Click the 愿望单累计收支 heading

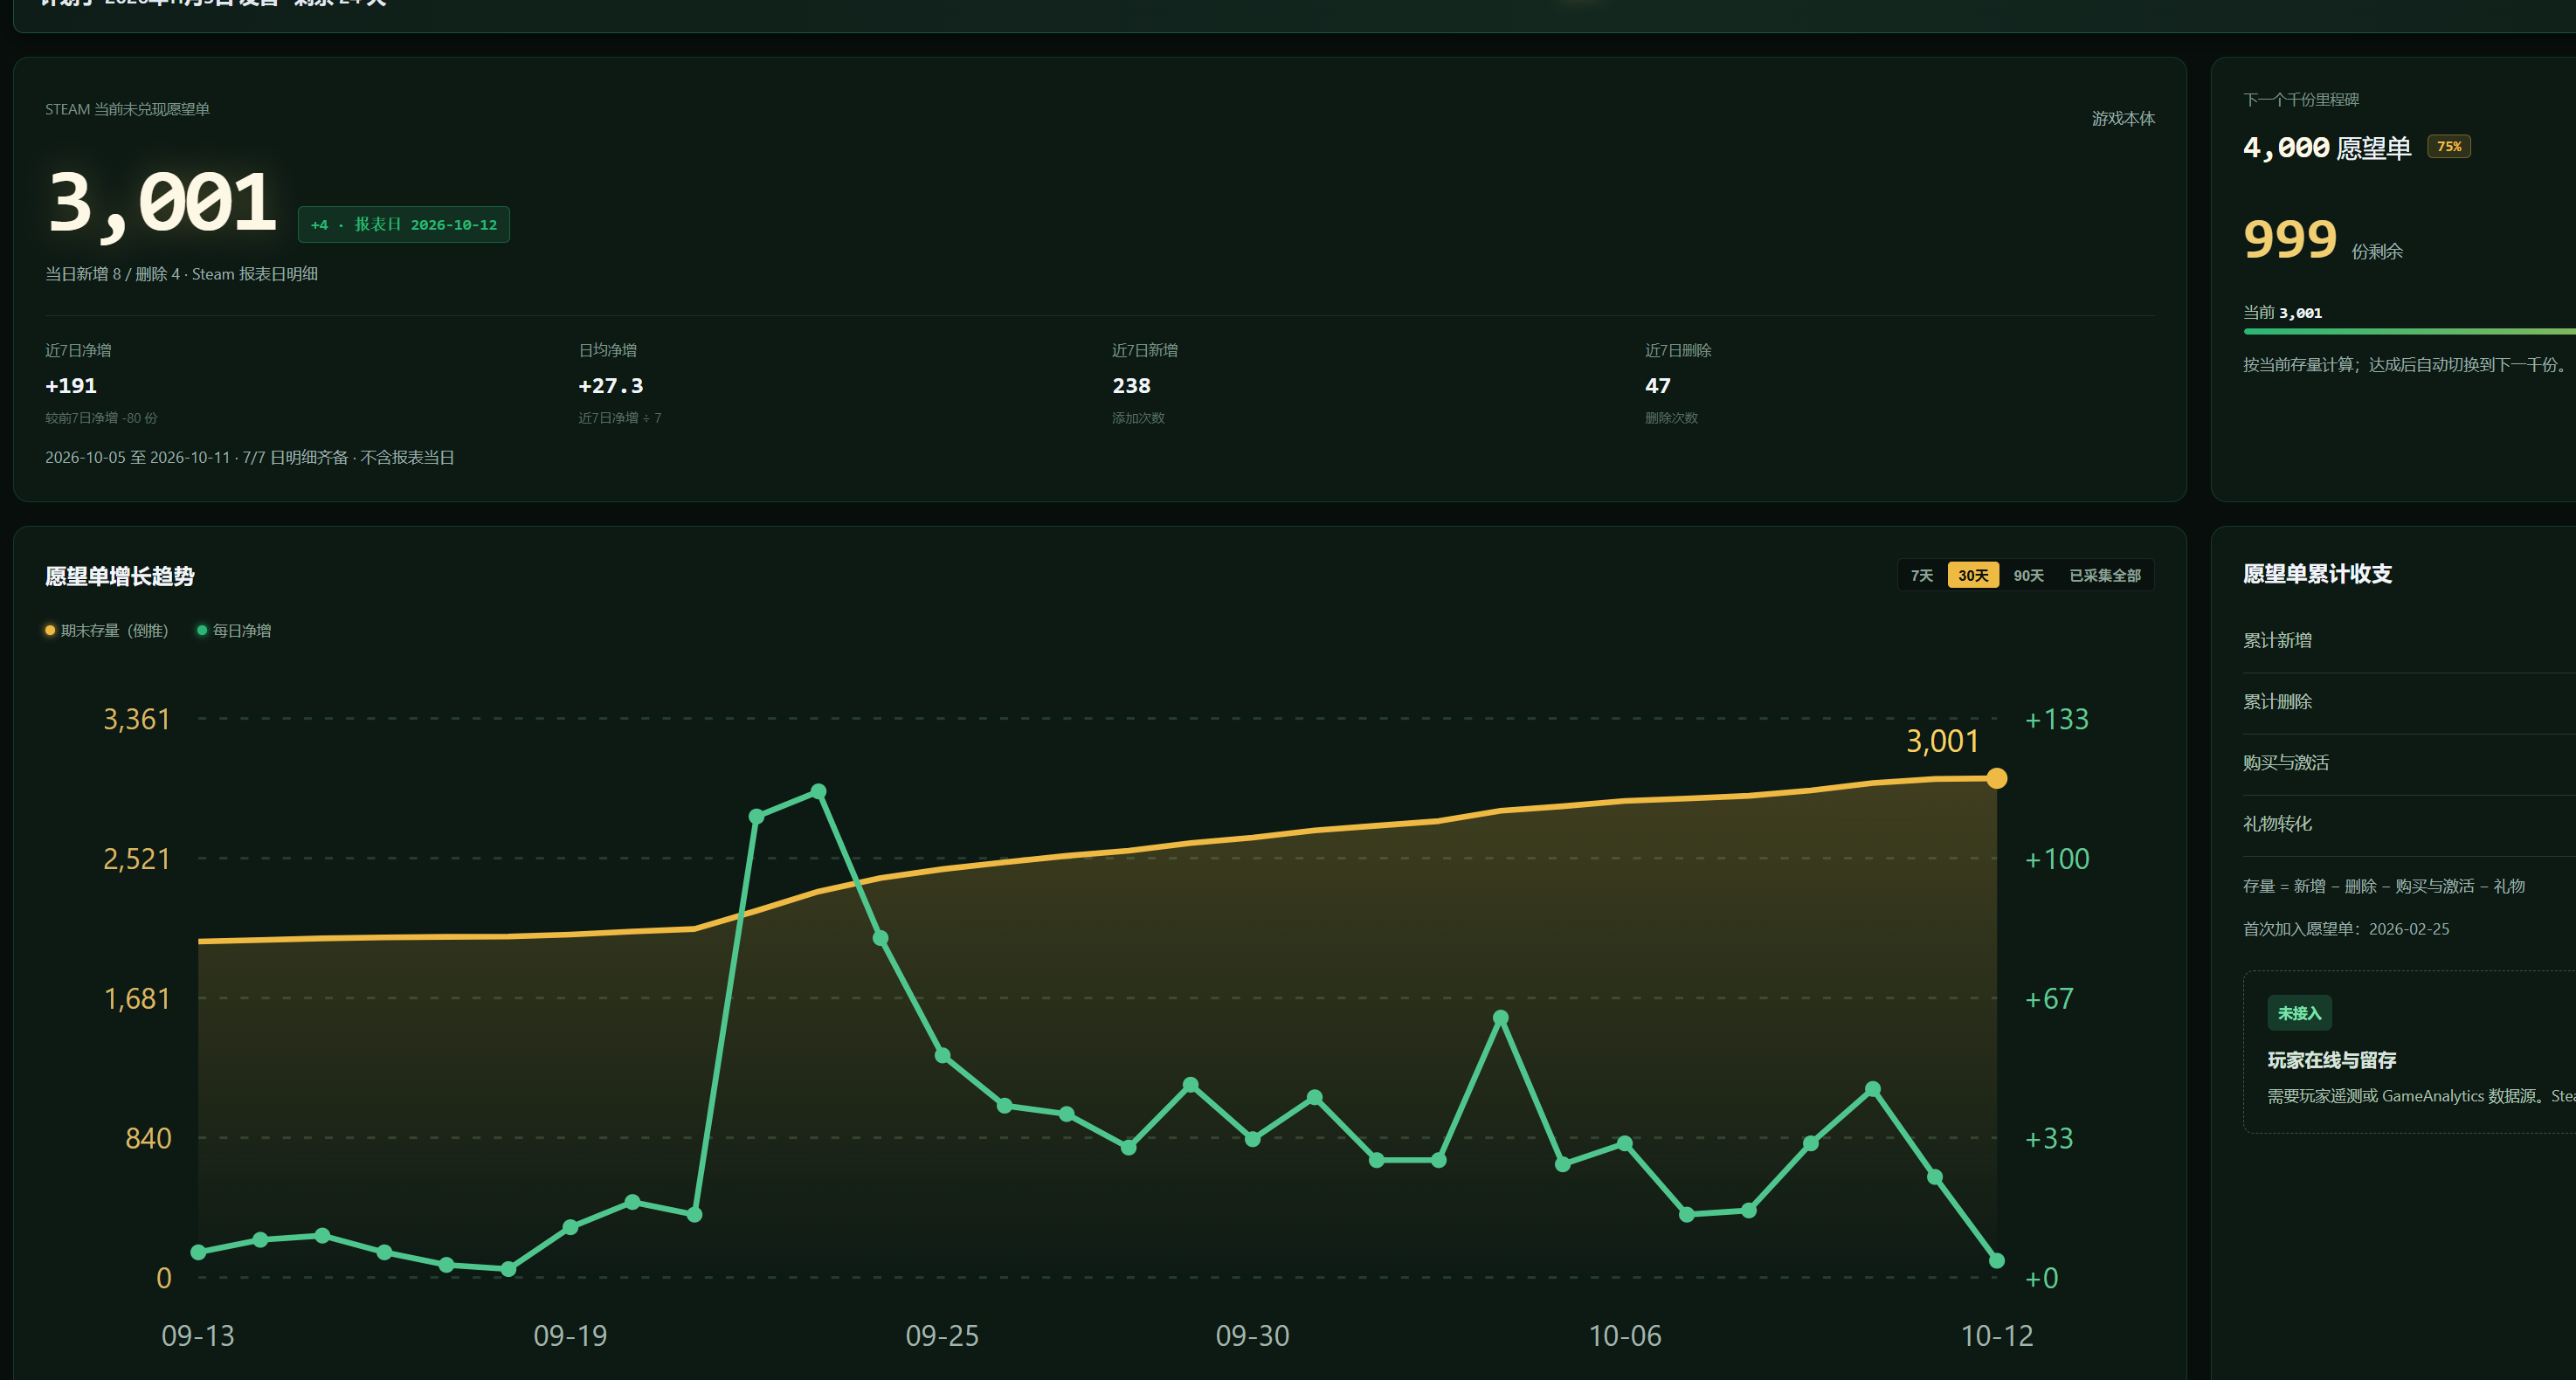point(2317,574)
